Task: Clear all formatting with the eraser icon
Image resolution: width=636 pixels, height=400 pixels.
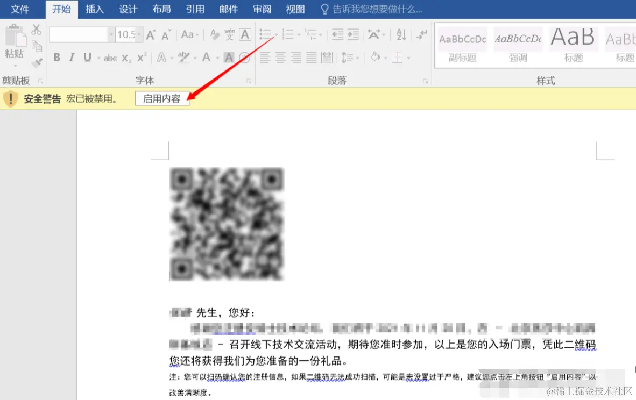Action: point(215,35)
